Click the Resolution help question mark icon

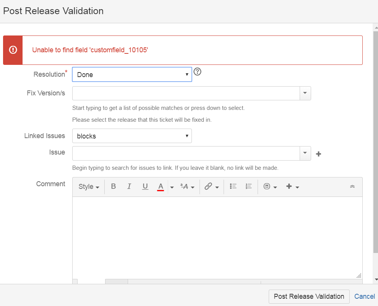tap(198, 72)
